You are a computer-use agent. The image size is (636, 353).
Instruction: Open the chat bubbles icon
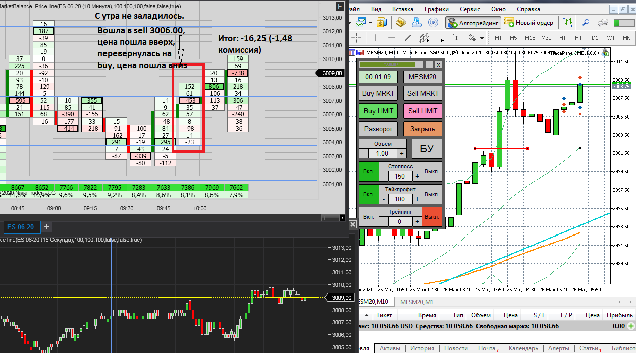point(602,23)
